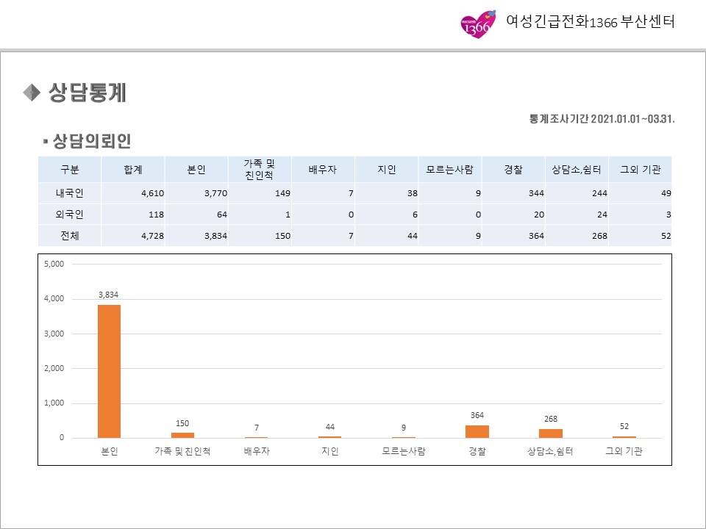Select the 내국인 row label
This screenshot has width=706, height=529.
pyautogui.click(x=69, y=193)
